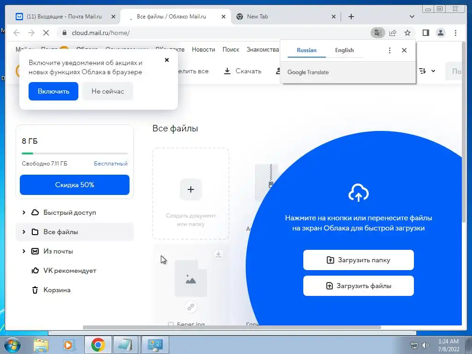The height and width of the screenshot is (354, 472).
Task: Close the Облако Mail.ru tab
Action: (224, 17)
